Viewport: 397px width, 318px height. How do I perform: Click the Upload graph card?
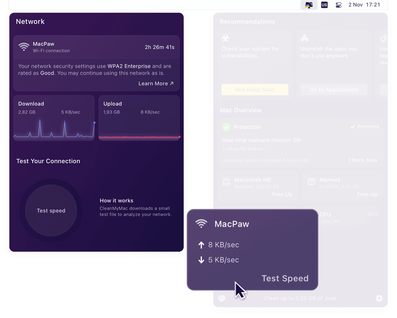pyautogui.click(x=139, y=118)
